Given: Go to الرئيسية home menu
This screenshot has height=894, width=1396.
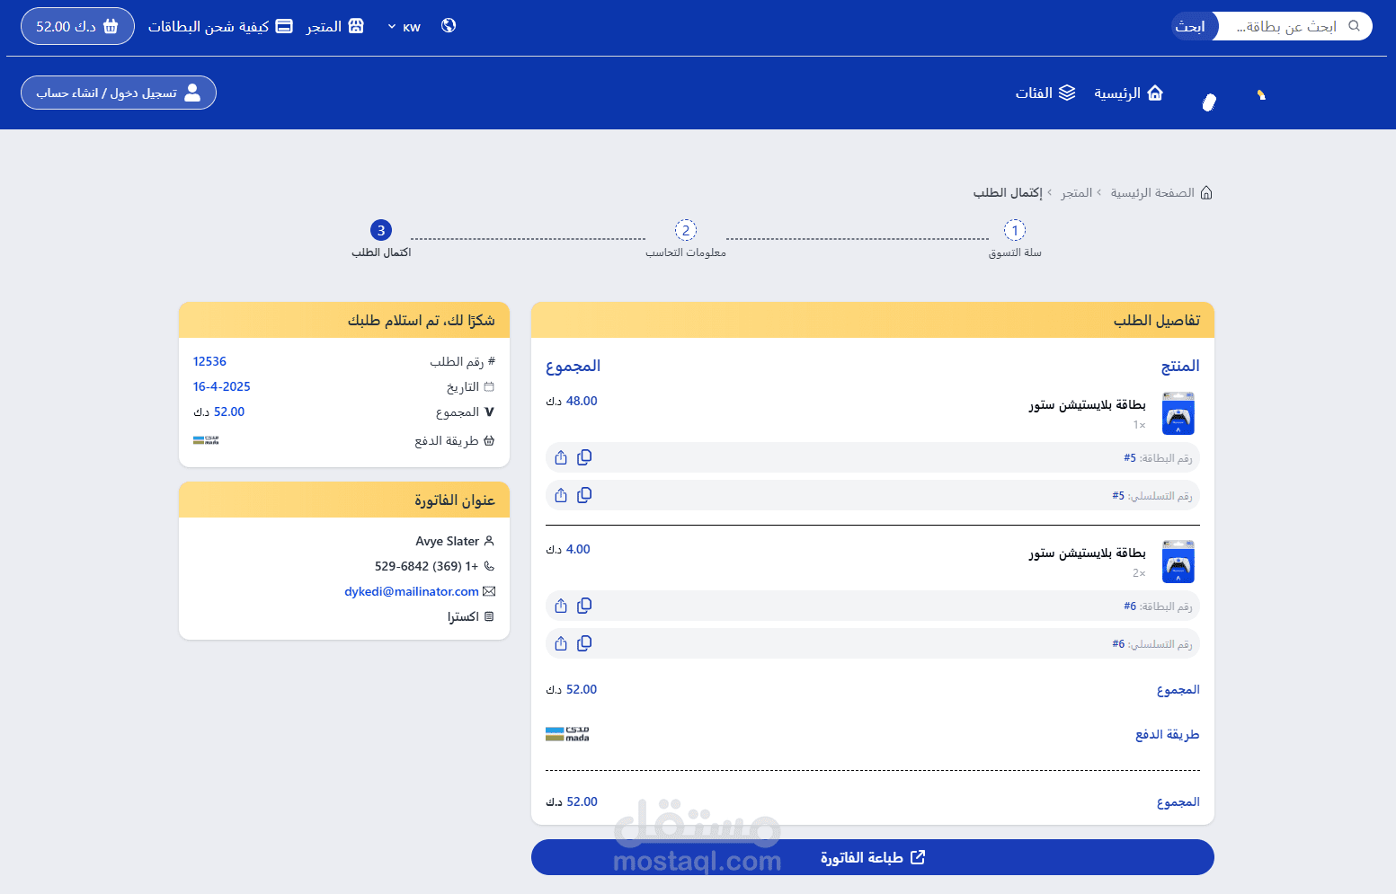Looking at the screenshot, I should [x=1128, y=93].
